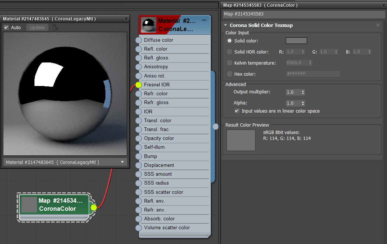The height and width of the screenshot is (244, 387).
Task: Click the CoronaColor node output socket
Action: 94,207
